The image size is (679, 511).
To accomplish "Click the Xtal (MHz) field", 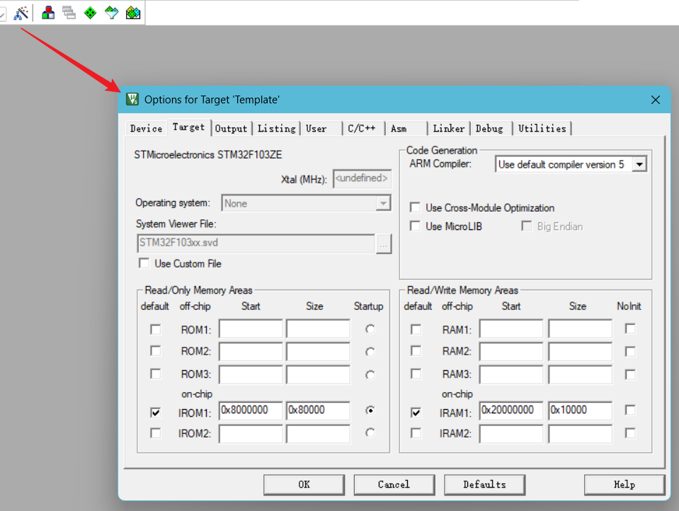I will (362, 178).
